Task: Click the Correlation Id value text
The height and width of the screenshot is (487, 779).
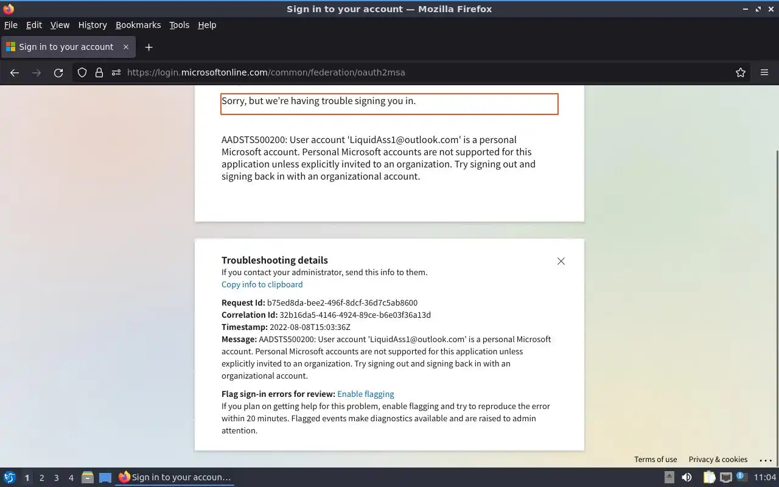Action: (355, 315)
